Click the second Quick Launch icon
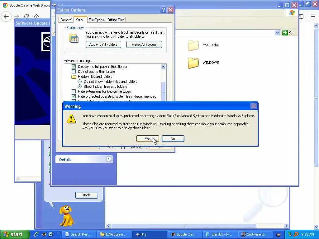The height and width of the screenshot is (239, 319). [x=44, y=234]
